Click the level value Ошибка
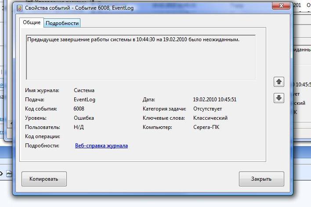This screenshot has height=207, width=311. [x=84, y=118]
